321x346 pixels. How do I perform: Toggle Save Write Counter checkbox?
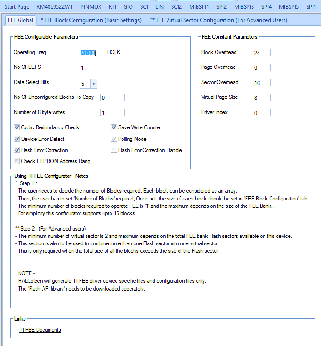[x=114, y=127]
